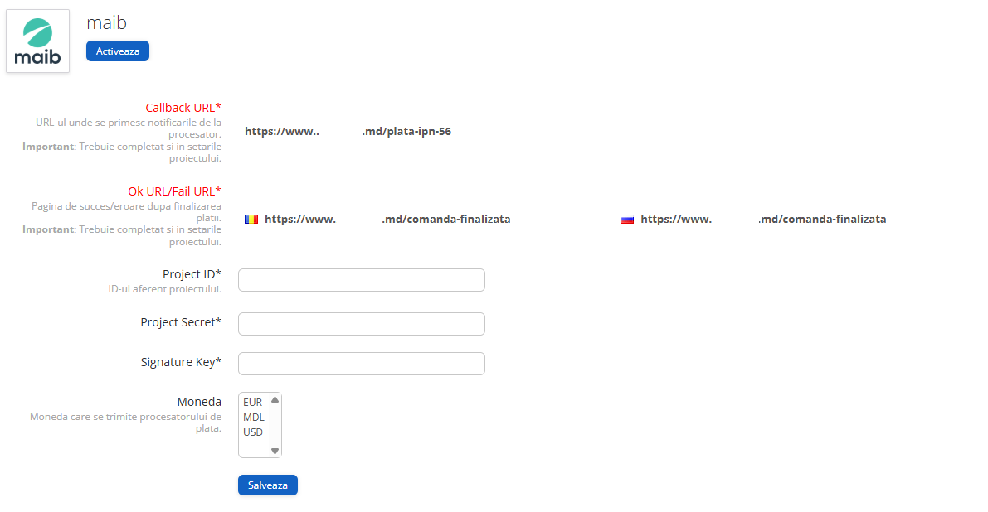Focus the Project ID input field
988x512 pixels.
pos(361,280)
